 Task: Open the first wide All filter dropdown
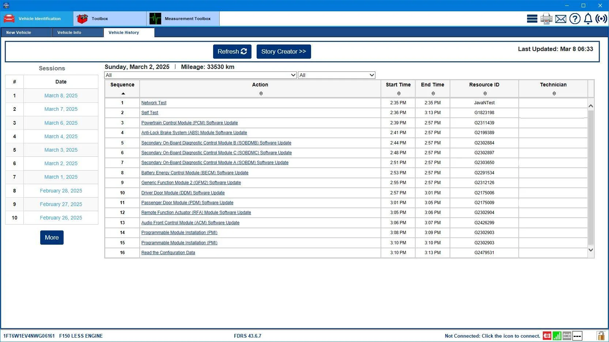click(x=200, y=75)
